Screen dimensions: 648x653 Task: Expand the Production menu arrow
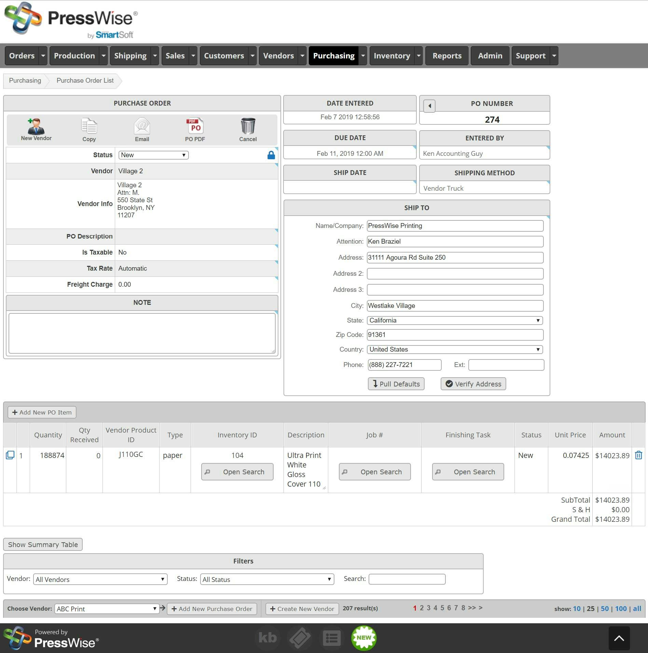pyautogui.click(x=104, y=56)
